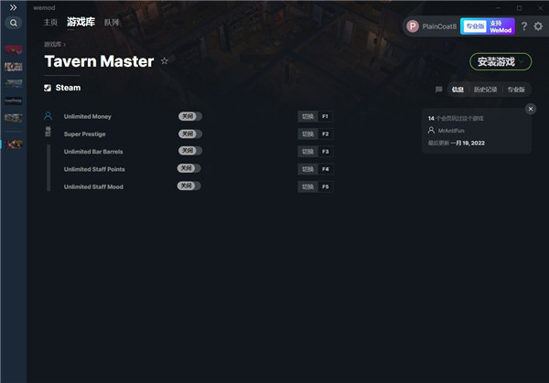Expand the install game dropdown arrow
Viewport: 549px width, 383px height.
(x=522, y=62)
